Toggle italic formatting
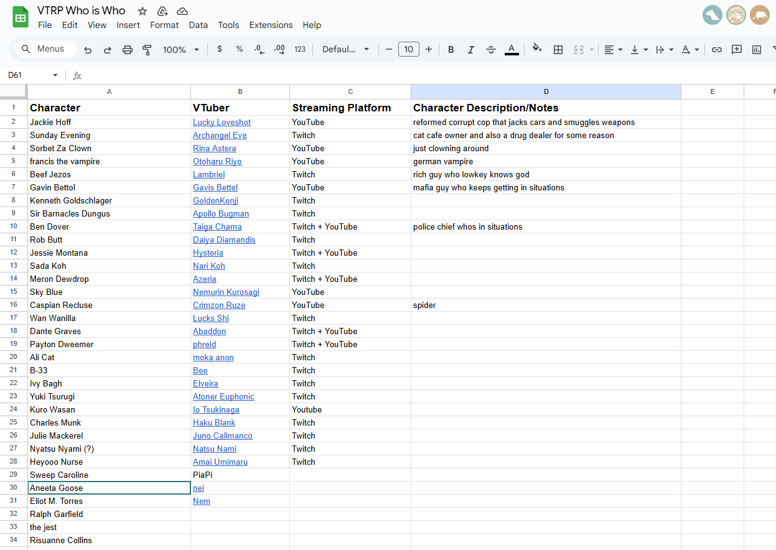Image resolution: width=776 pixels, height=550 pixels. tap(471, 50)
